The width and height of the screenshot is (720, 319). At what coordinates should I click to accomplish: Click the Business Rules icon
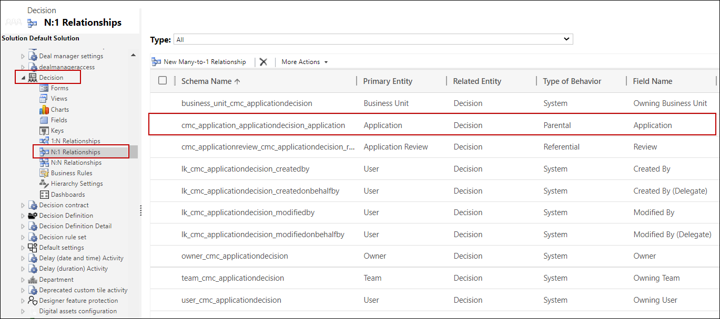point(44,173)
